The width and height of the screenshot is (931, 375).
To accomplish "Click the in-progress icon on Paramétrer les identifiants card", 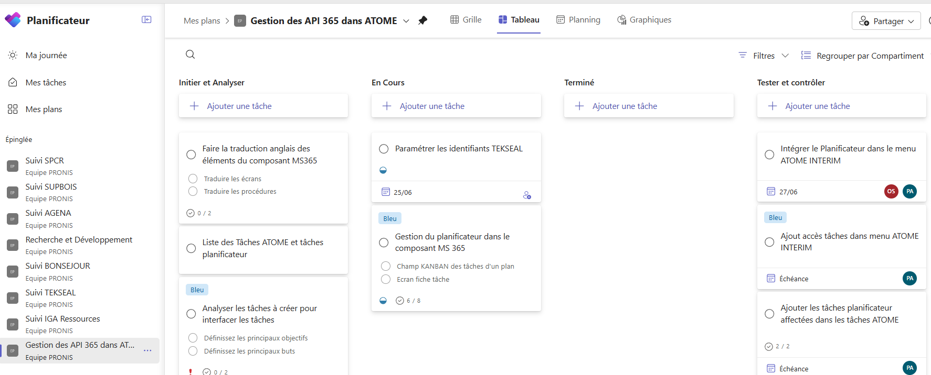I will point(383,170).
